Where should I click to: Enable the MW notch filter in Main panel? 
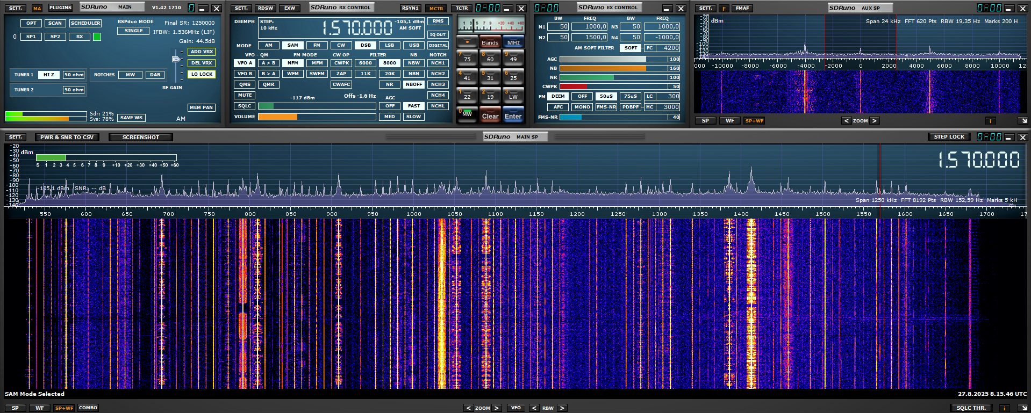pos(130,75)
